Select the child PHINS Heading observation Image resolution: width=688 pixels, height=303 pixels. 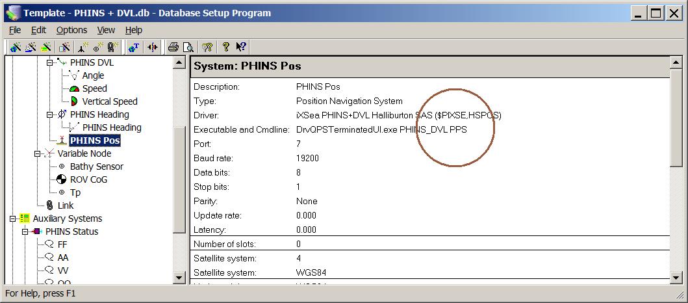click(x=112, y=127)
